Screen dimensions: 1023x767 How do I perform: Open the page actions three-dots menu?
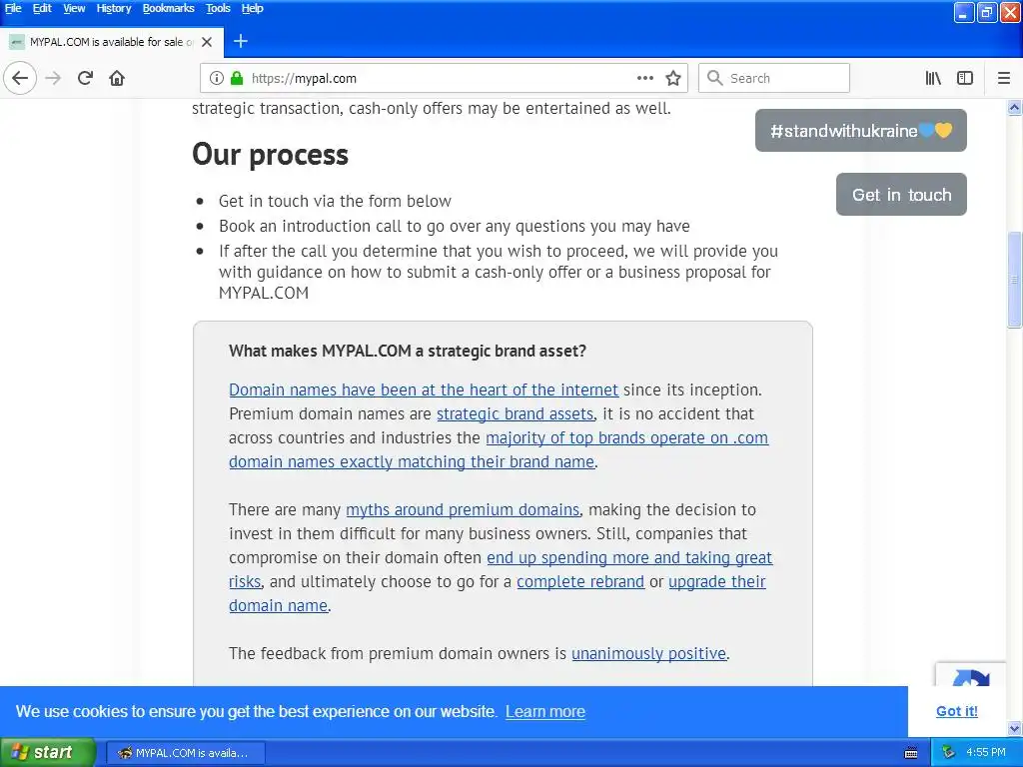click(645, 78)
